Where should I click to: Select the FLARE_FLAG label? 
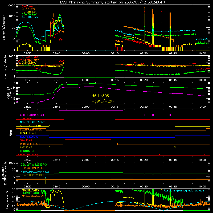pyautogui.click(x=28, y=133)
